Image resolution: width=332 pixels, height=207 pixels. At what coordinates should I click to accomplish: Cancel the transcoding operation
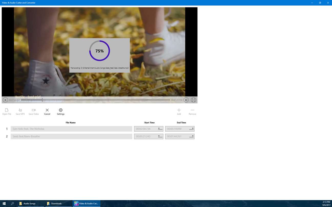(47, 112)
